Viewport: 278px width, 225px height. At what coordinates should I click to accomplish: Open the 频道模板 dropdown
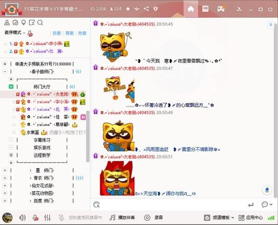pos(219,218)
